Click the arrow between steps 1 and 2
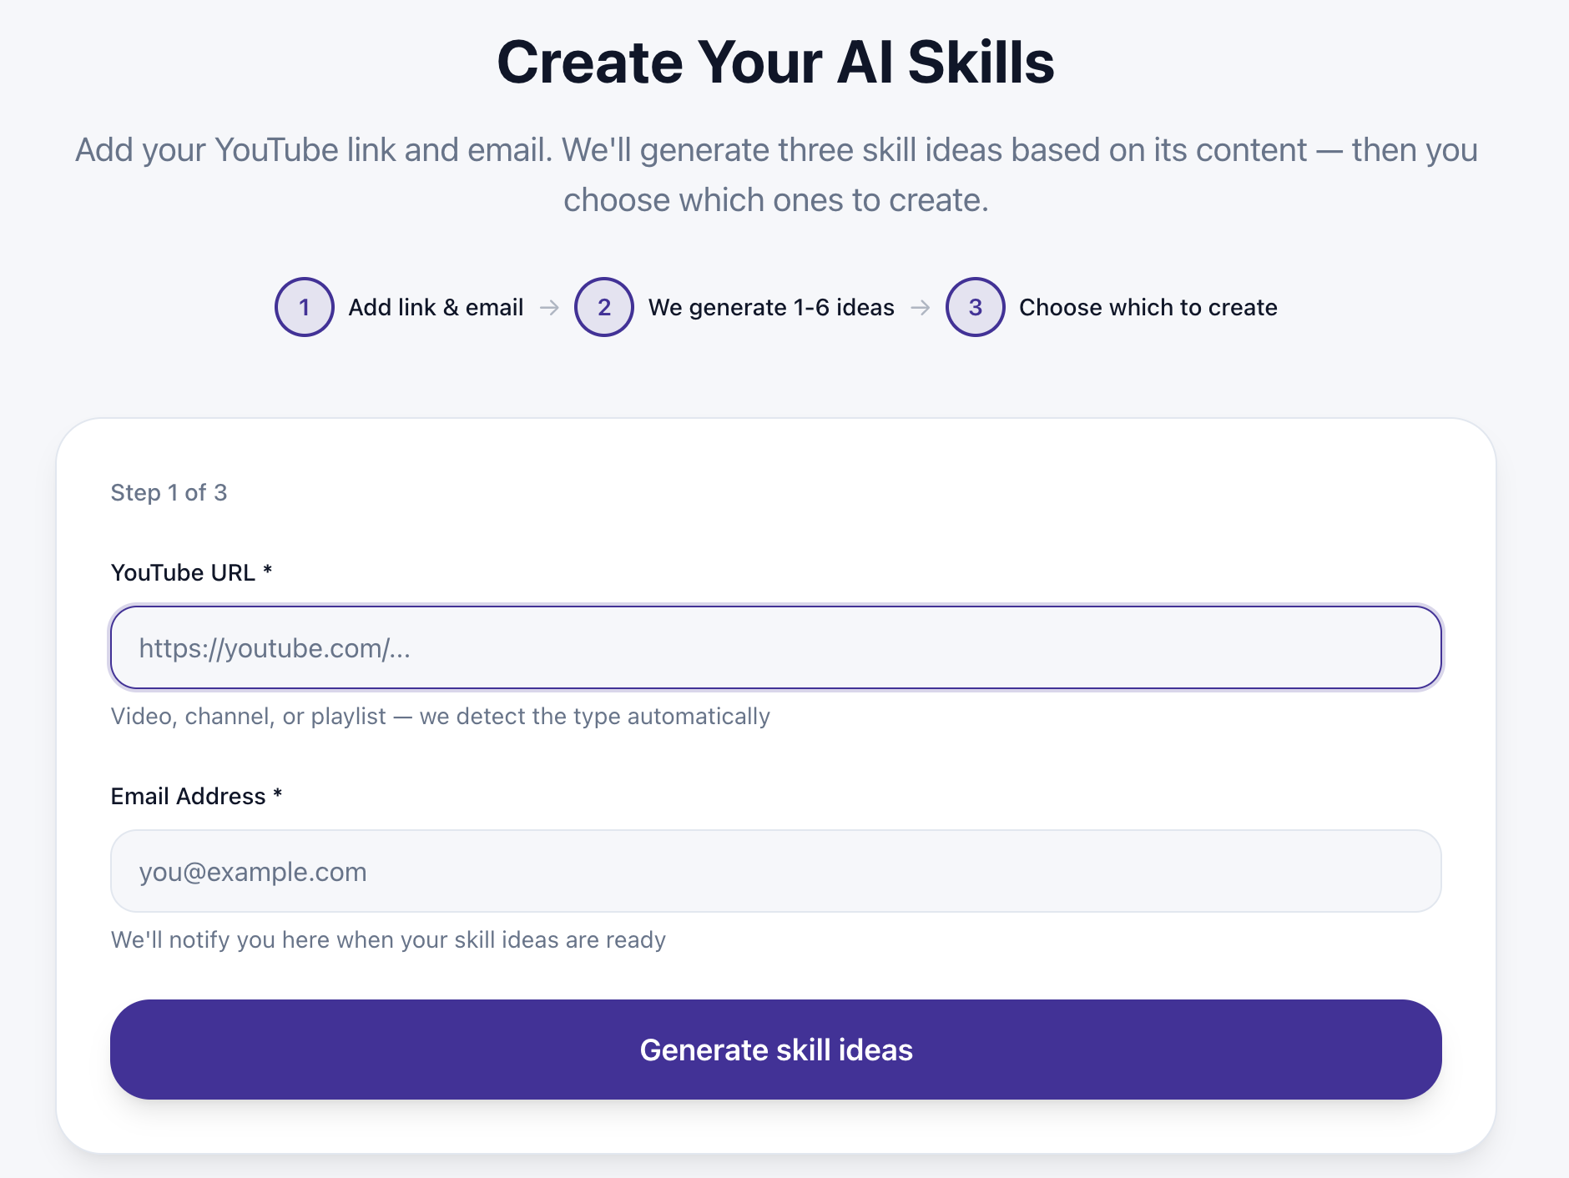This screenshot has height=1178, width=1569. tap(548, 307)
